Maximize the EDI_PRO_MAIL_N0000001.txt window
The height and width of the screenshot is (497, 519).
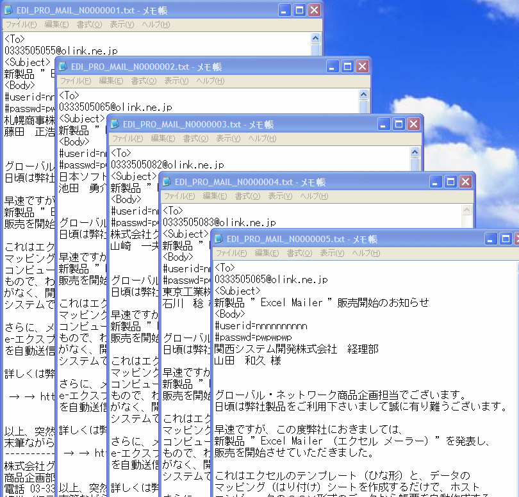(299, 10)
